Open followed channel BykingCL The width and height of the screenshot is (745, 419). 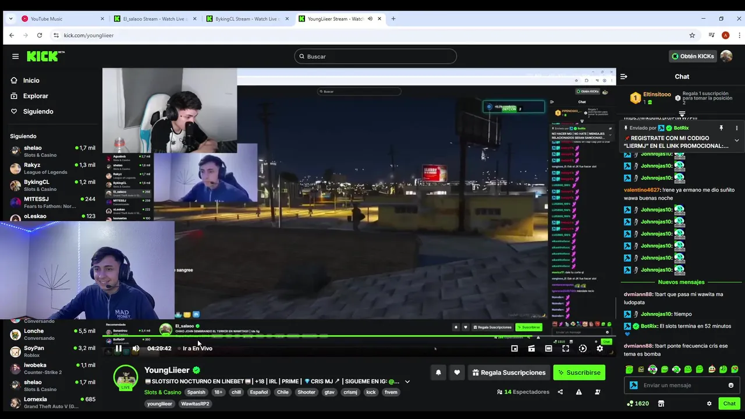coord(52,185)
